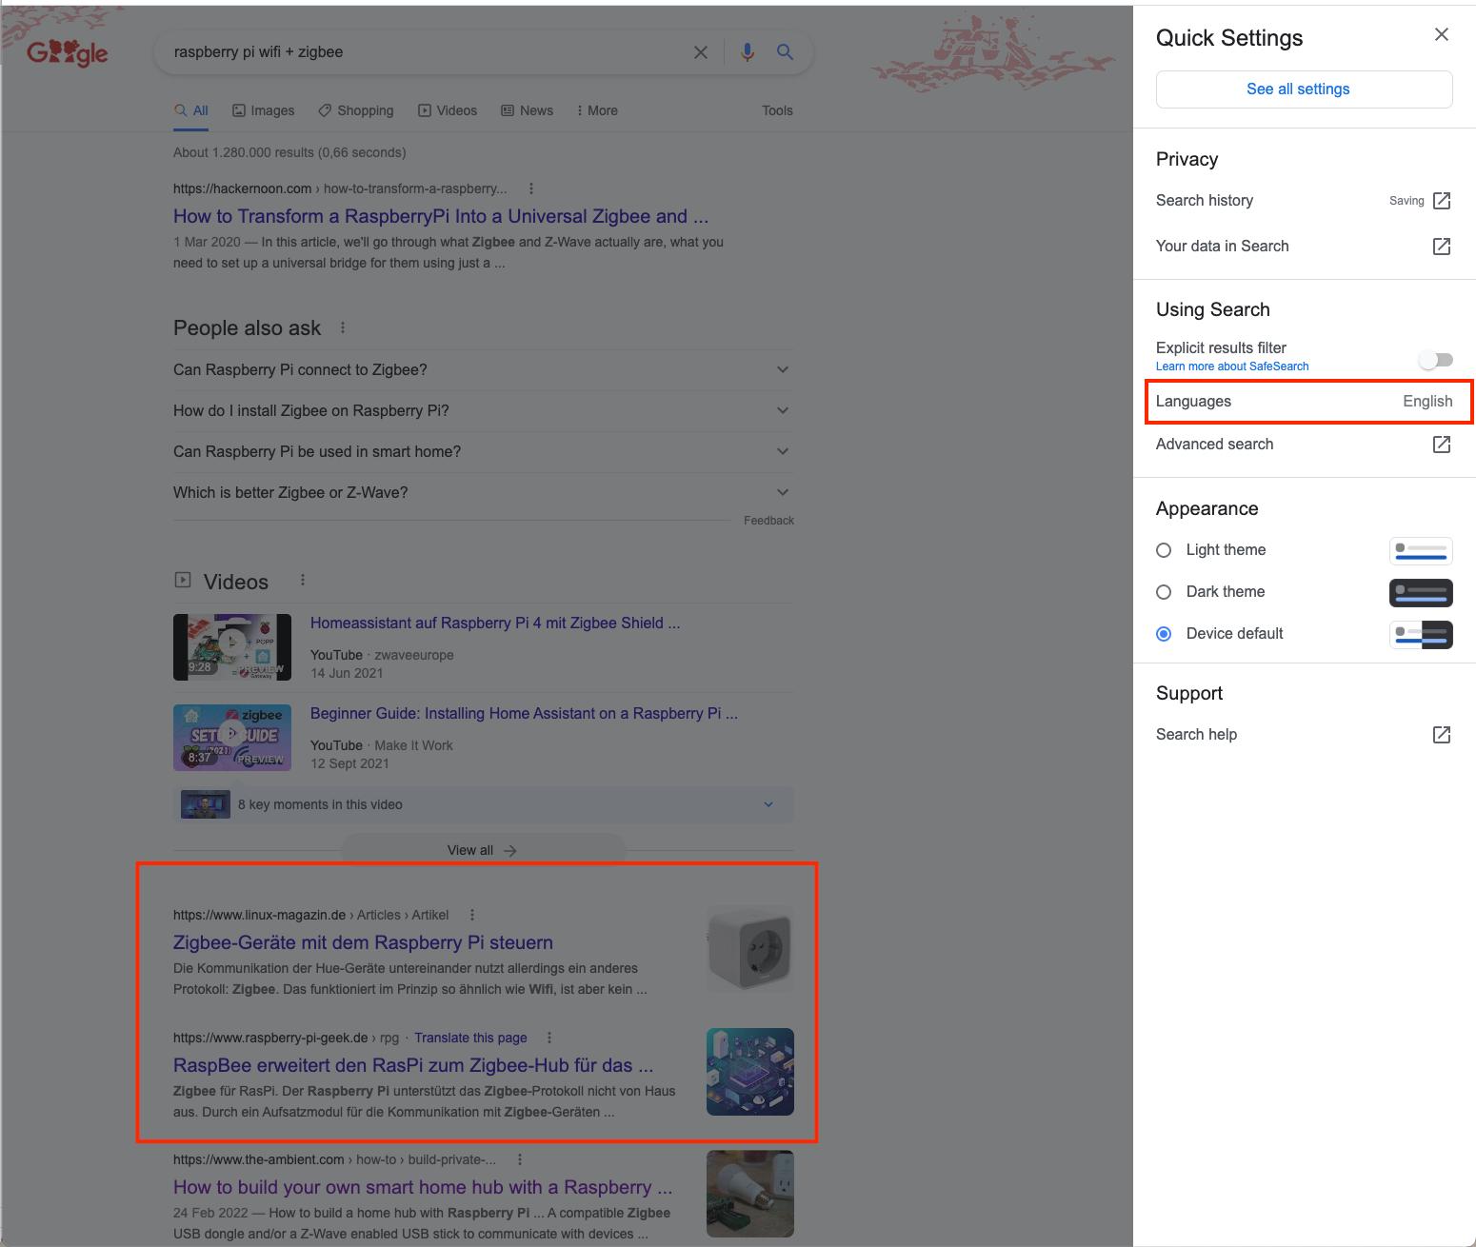Open options menu for hackernoon result
Image resolution: width=1476 pixels, height=1247 pixels.
point(531,188)
